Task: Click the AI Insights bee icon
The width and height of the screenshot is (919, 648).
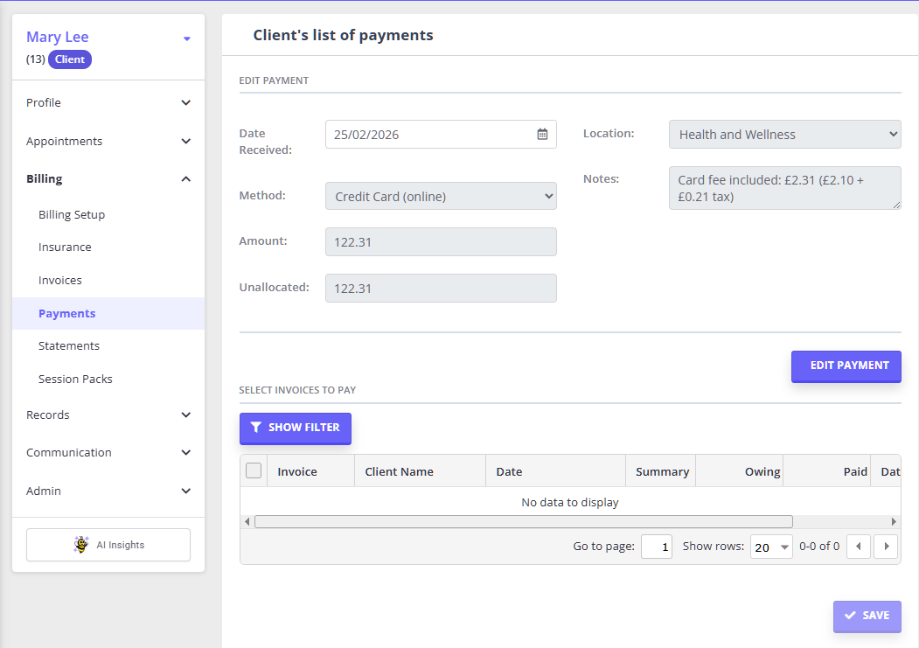Action: [x=81, y=545]
